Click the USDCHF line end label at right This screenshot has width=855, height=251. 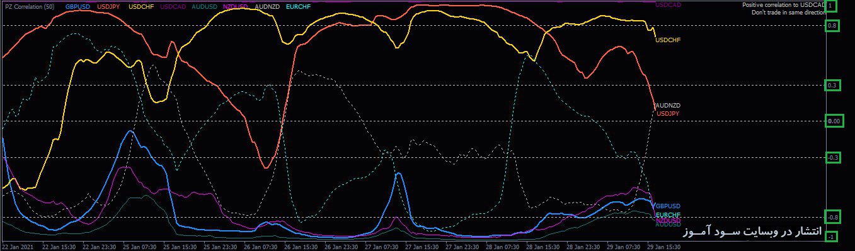coord(668,40)
